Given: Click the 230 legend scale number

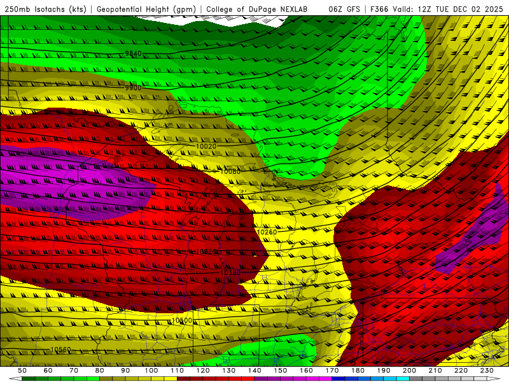Looking at the screenshot, I should point(487,371).
